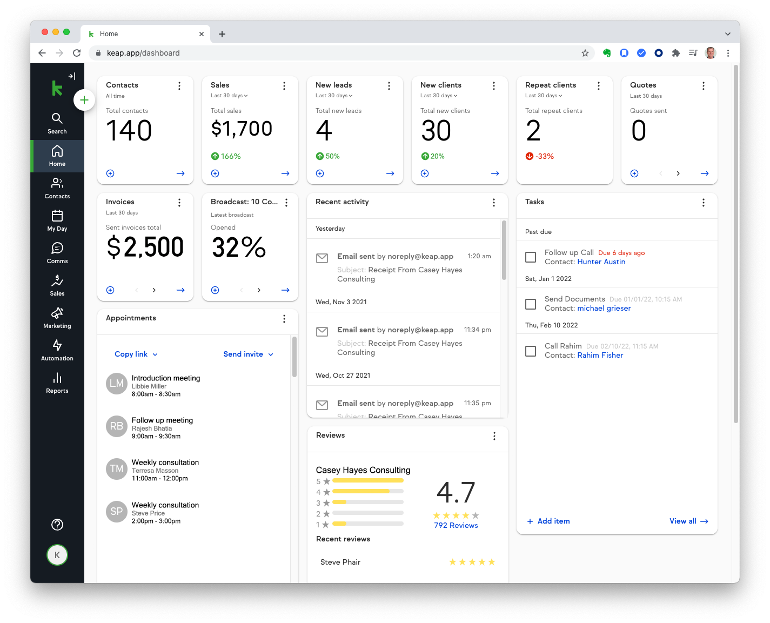770x623 pixels.
Task: Click the green plus quick-add button
Action: coord(84,100)
